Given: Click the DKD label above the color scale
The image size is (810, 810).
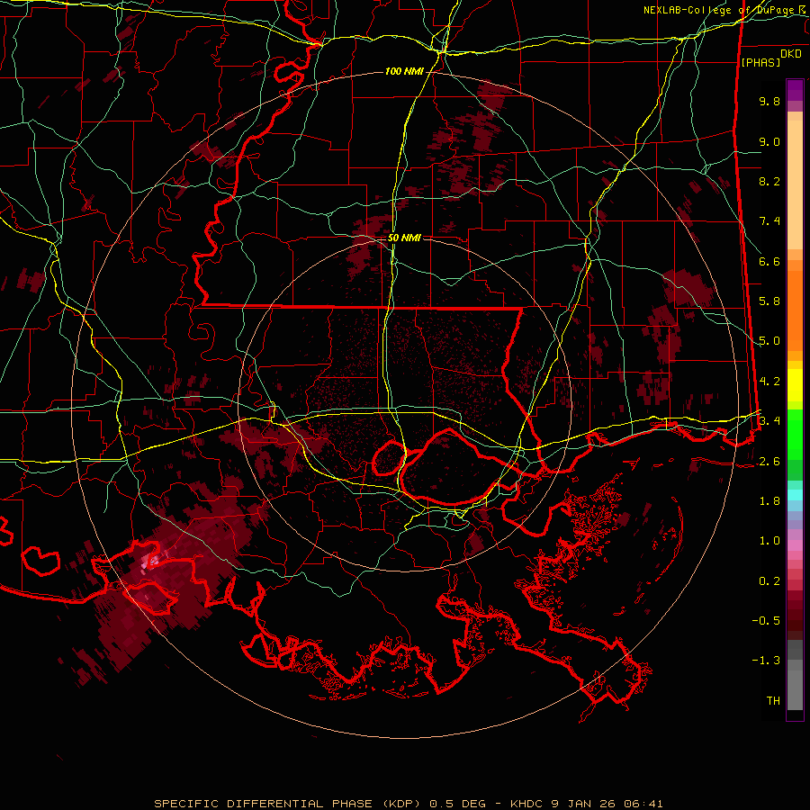Looking at the screenshot, I should 791,54.
